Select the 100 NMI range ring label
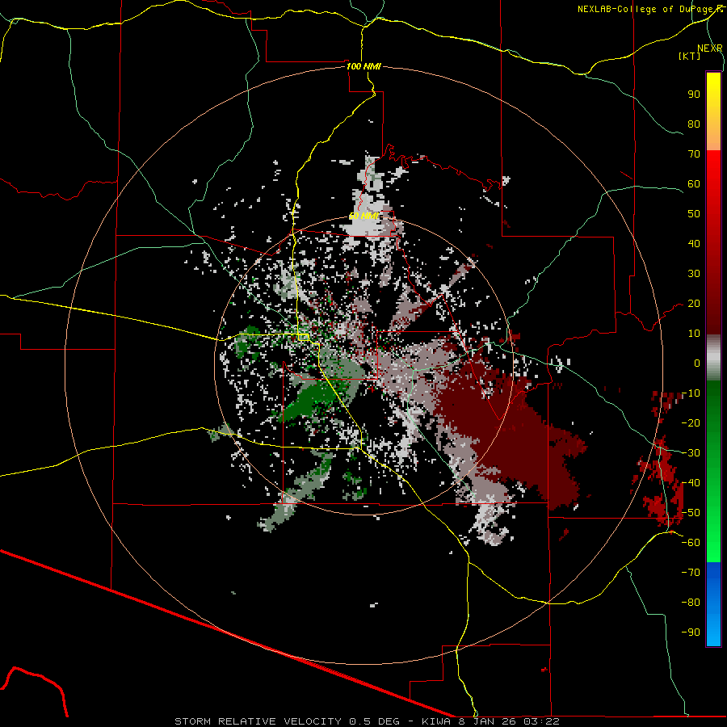This screenshot has height=727, width=727. click(363, 66)
